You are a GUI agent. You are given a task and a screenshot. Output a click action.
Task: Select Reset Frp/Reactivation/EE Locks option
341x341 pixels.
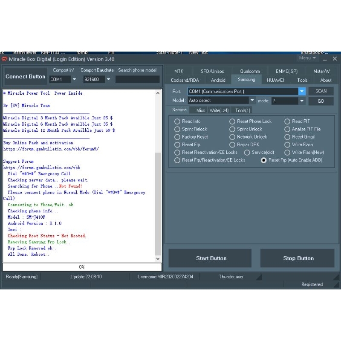click(177, 160)
